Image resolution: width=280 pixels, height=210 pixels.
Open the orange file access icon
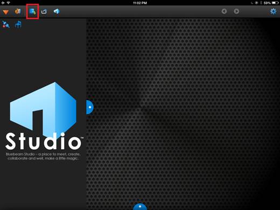[x=18, y=11]
